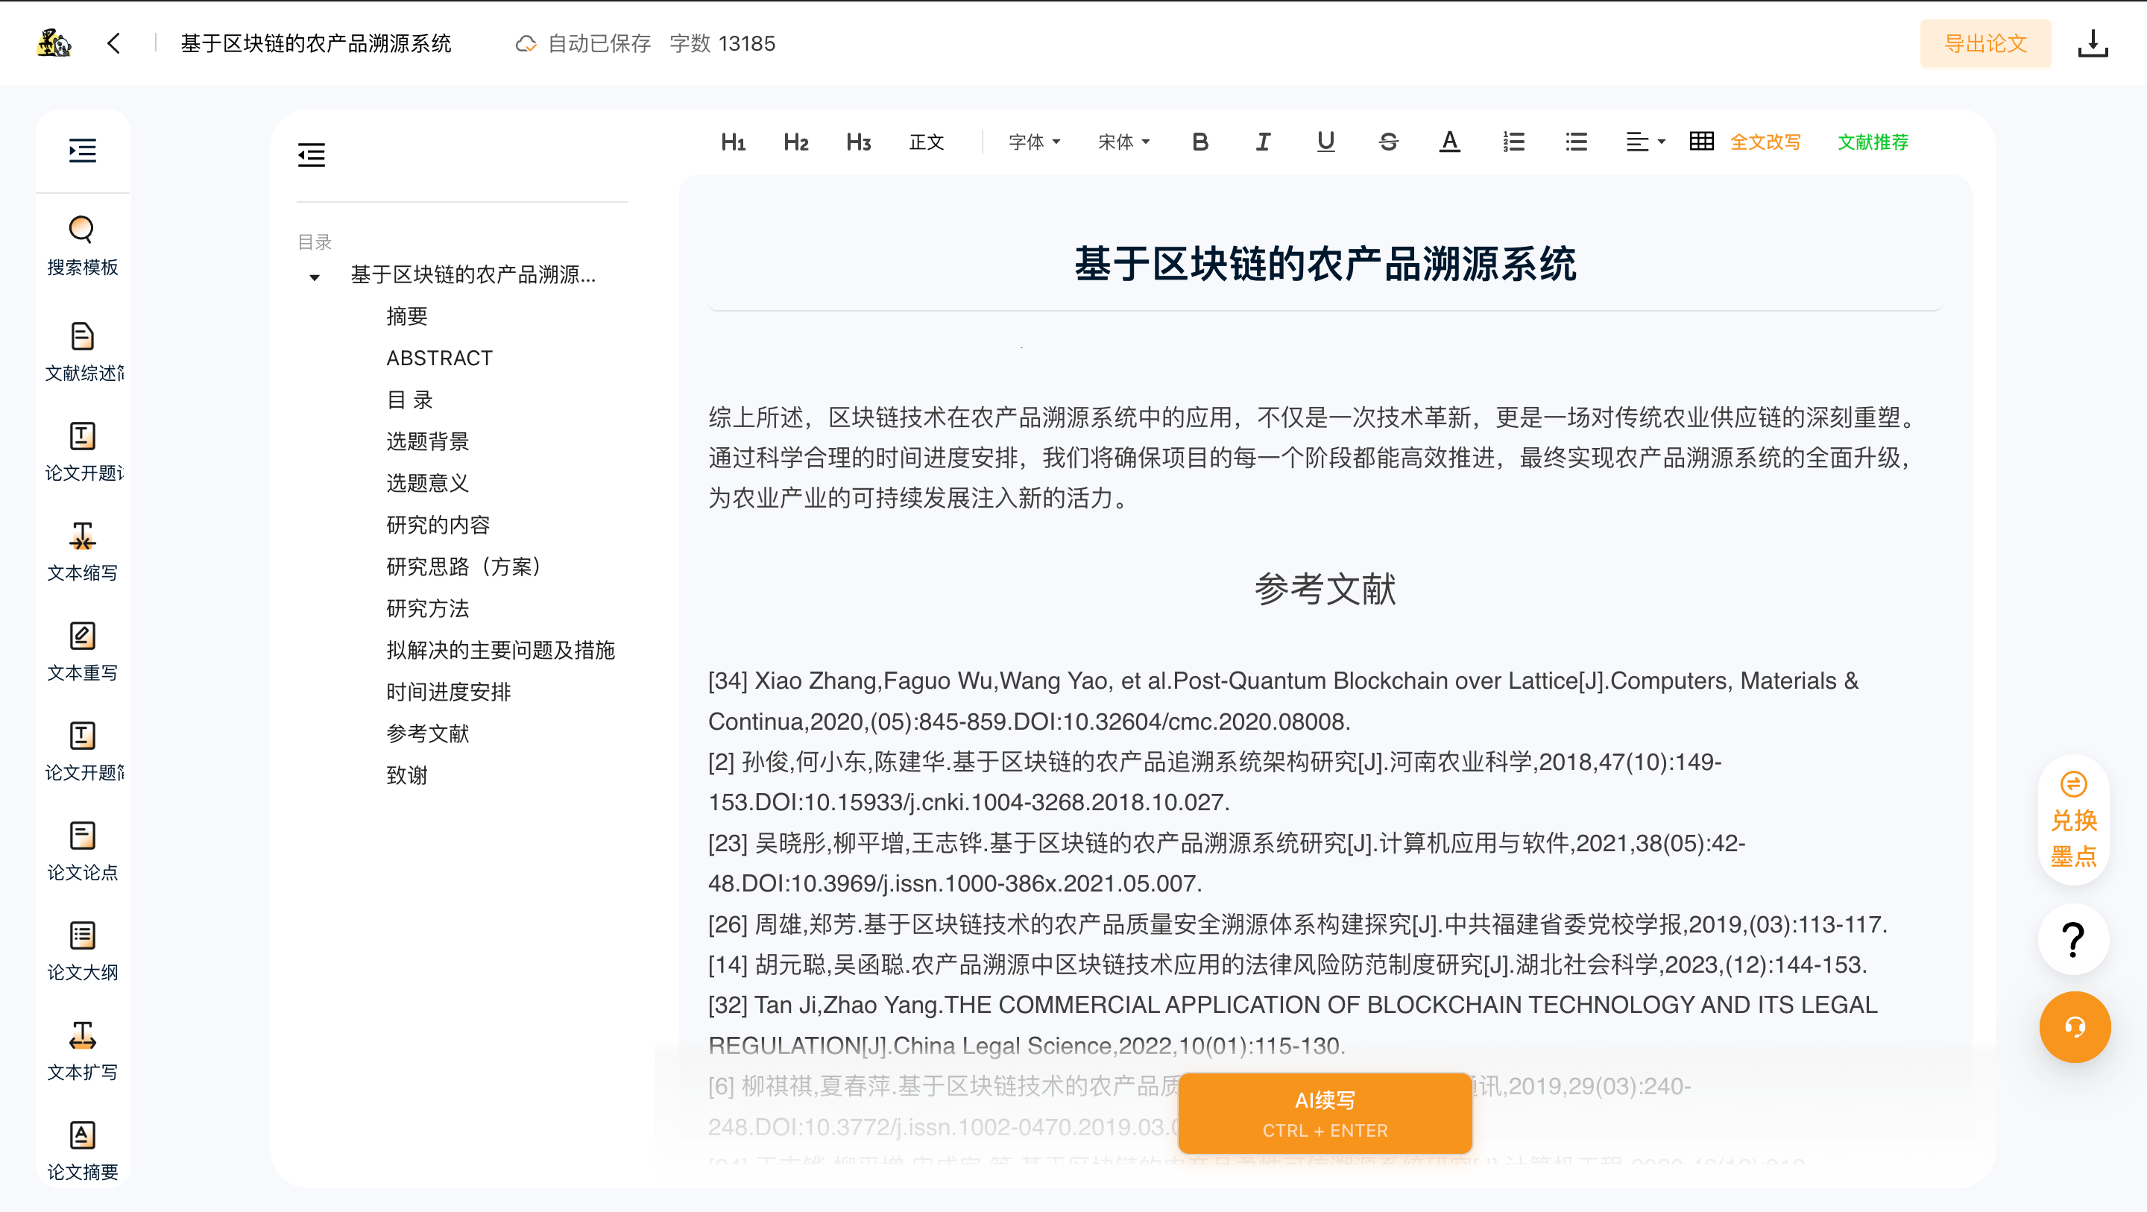The image size is (2147, 1212).
Task: Open the 宋体 font family dropdown
Action: [x=1123, y=142]
